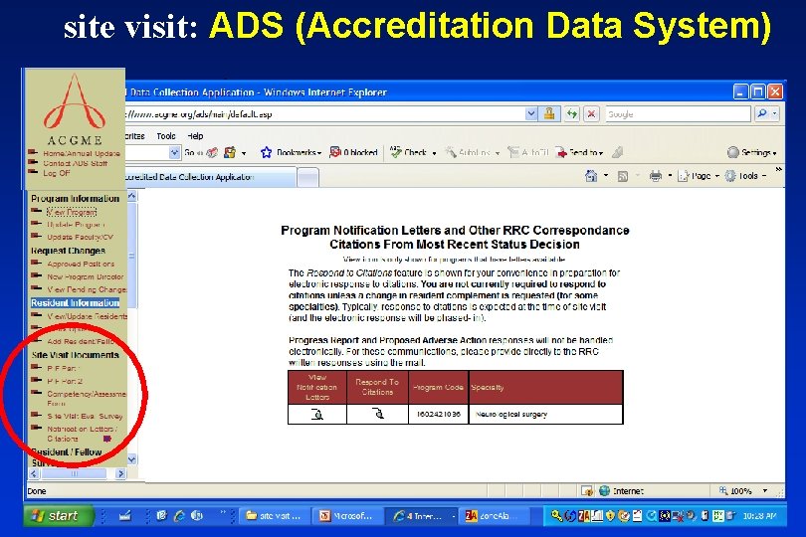Click the security lock icon in address bar
Screen dimensions: 806x537
click(x=549, y=113)
